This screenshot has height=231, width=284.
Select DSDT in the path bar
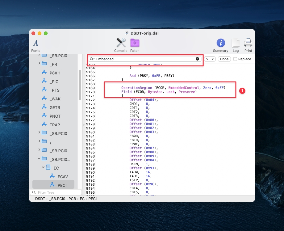click(x=40, y=199)
